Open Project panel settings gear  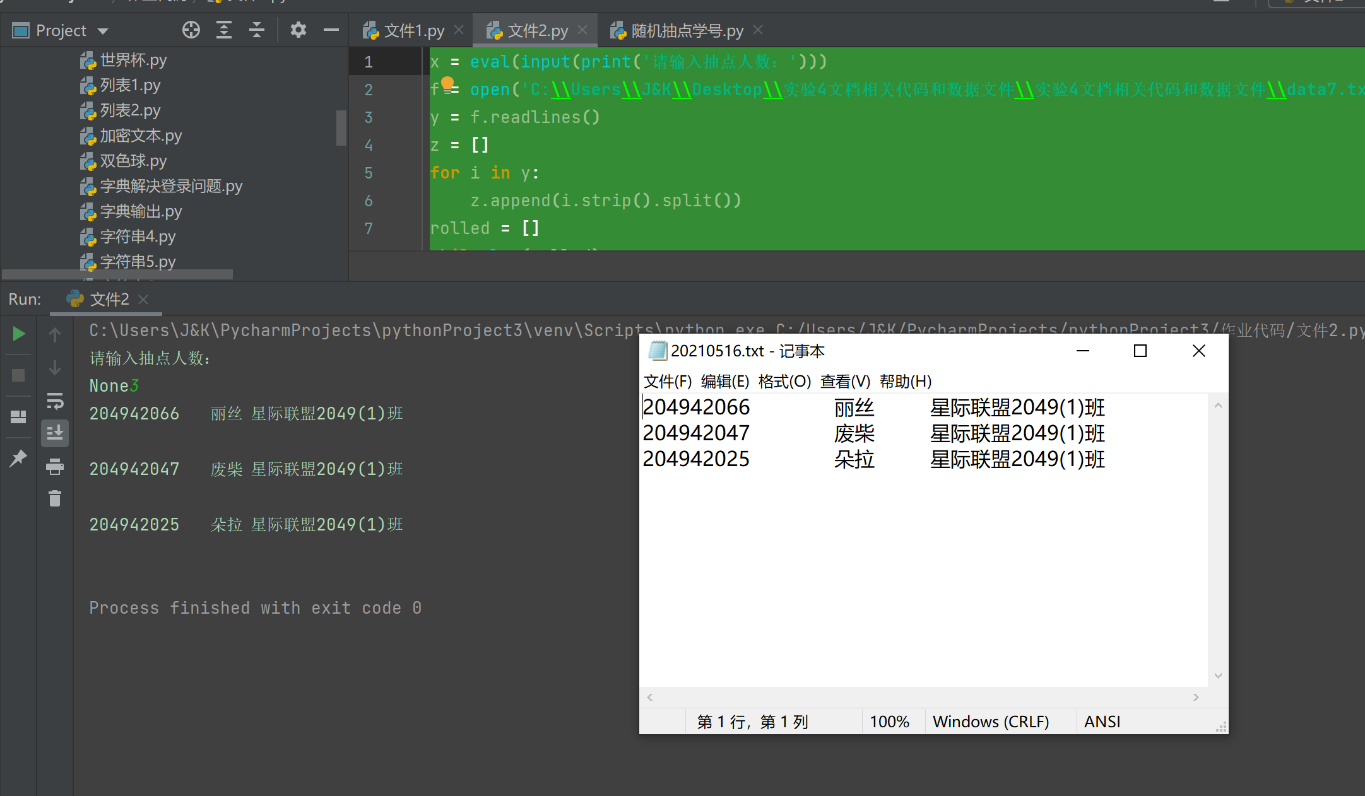[x=298, y=30]
